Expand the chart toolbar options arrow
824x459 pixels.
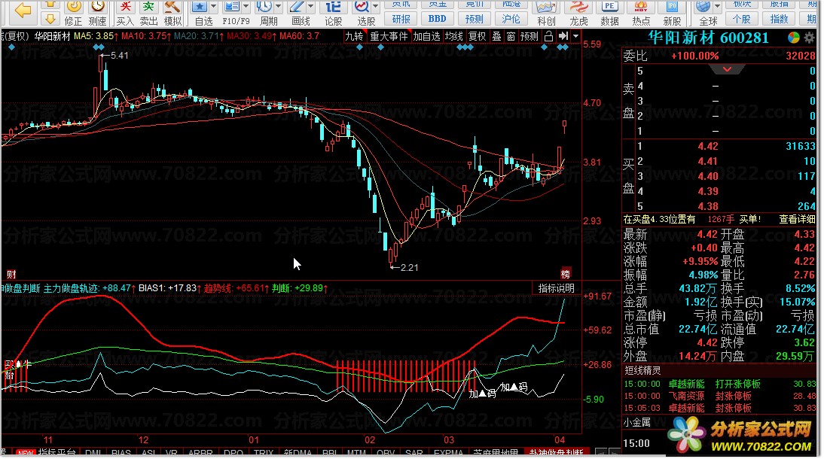(576, 36)
